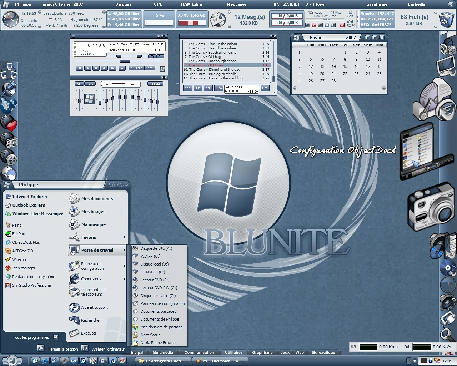Toggle the REP repeat button
The height and width of the screenshot is (366, 457).
pyautogui.click(x=150, y=68)
